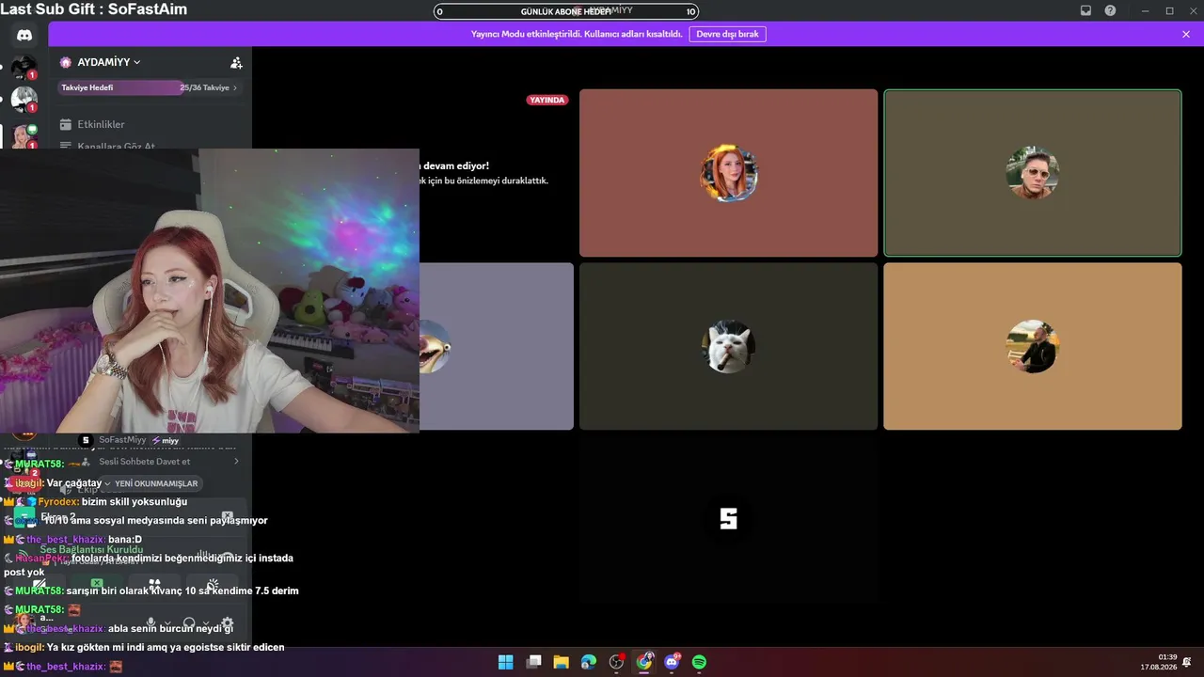Open the Discord inbox icon in the title bar

[1085, 10]
